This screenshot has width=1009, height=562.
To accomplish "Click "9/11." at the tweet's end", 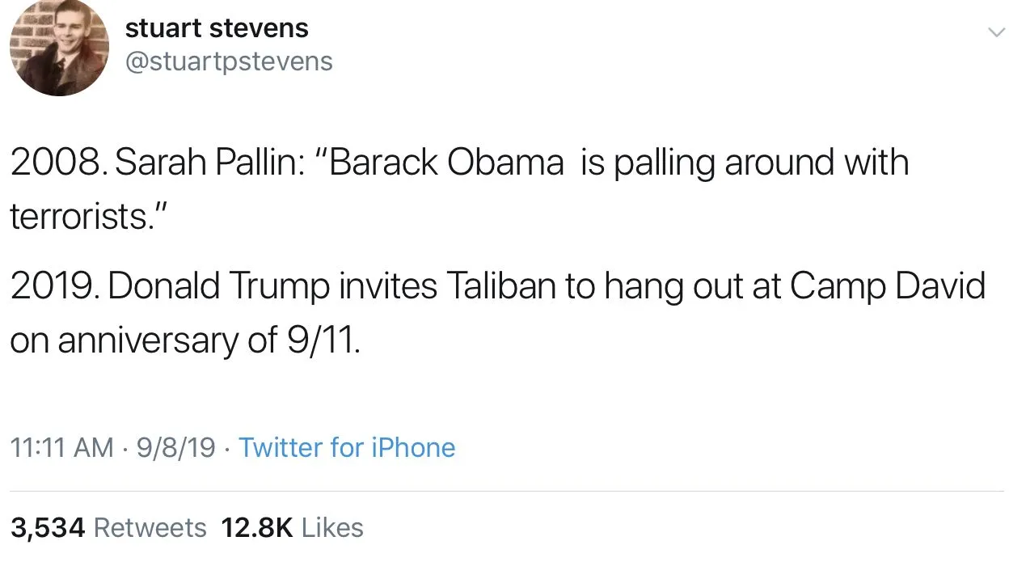I will (323, 341).
